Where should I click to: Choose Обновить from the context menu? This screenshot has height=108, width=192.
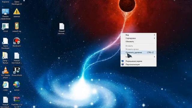[139, 41]
